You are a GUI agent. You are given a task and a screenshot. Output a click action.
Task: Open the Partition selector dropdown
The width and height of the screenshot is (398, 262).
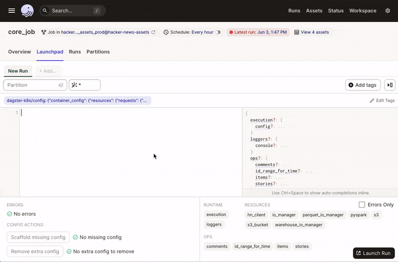point(35,85)
